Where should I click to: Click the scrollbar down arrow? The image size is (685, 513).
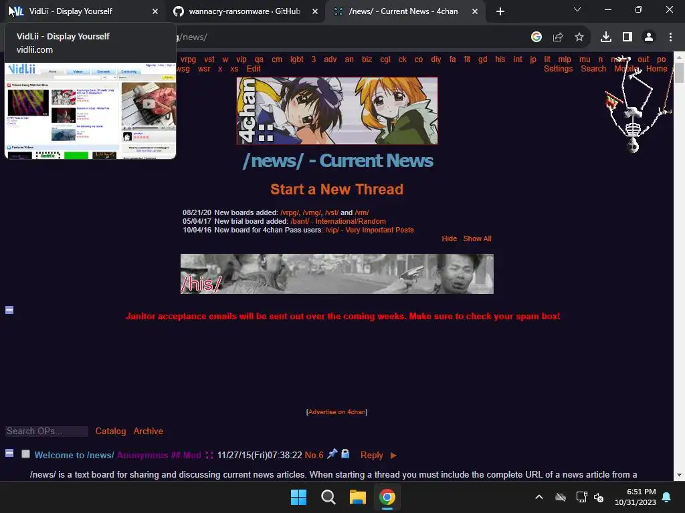[x=680, y=475]
